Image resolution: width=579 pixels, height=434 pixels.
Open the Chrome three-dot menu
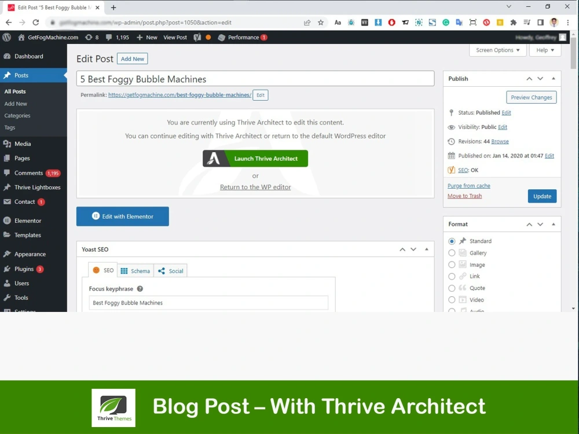568,23
